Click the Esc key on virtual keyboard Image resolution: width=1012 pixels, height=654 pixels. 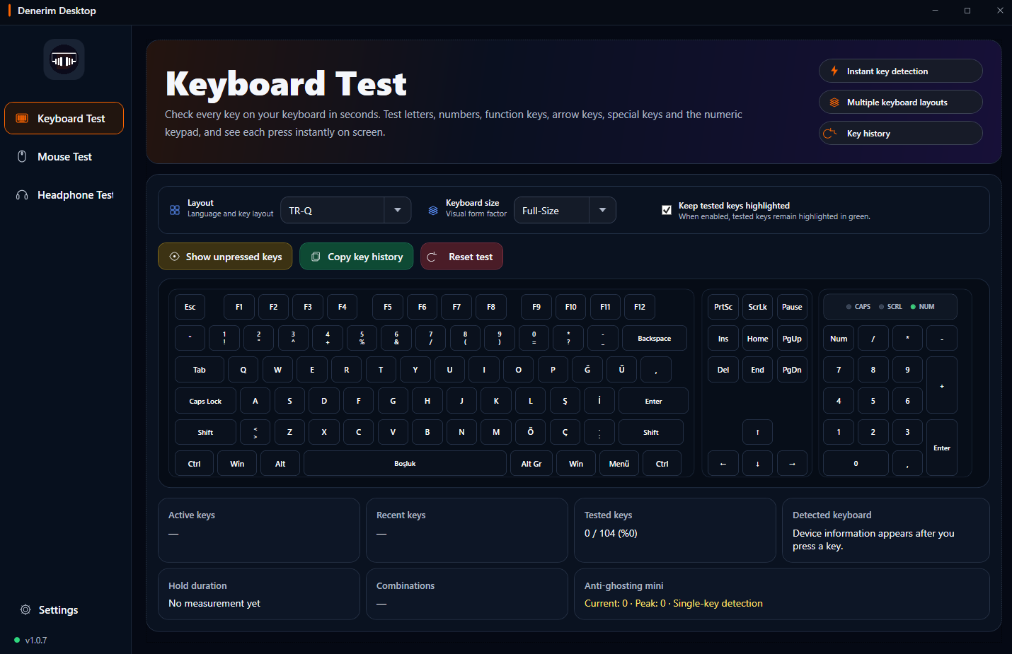click(190, 307)
